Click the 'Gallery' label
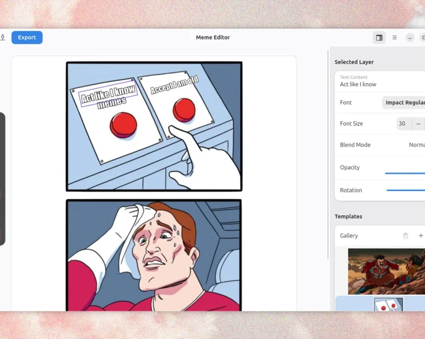The image size is (425, 339). click(x=349, y=235)
